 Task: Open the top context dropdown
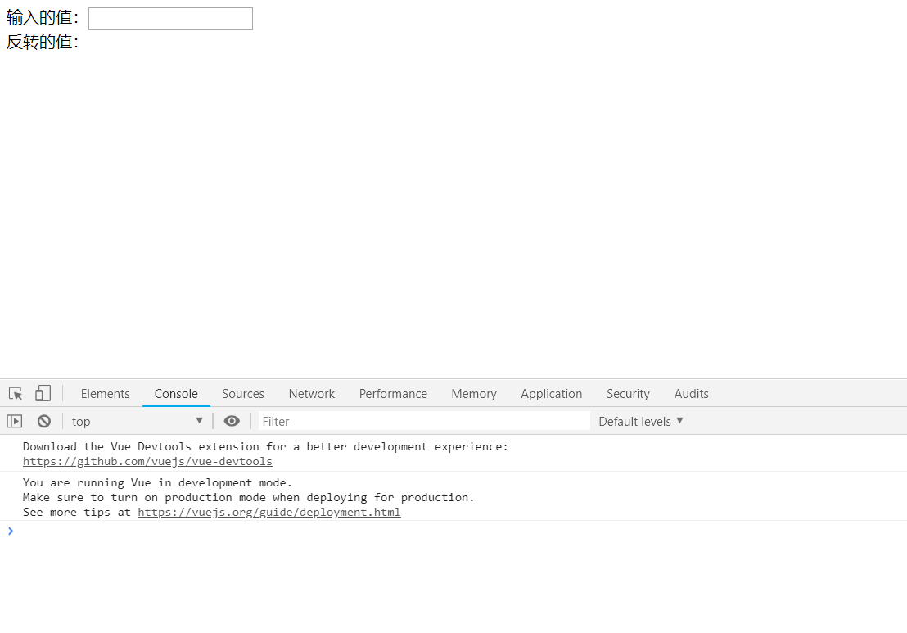137,421
